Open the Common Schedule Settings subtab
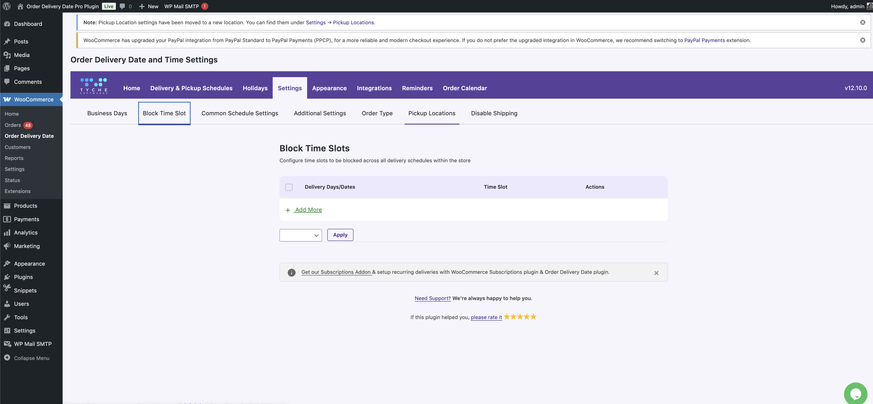Viewport: 873px width, 404px height. (x=239, y=113)
